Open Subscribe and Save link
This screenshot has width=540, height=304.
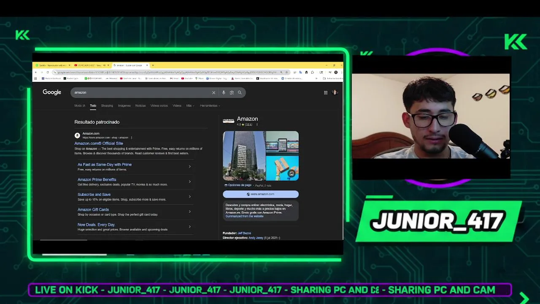(x=94, y=195)
